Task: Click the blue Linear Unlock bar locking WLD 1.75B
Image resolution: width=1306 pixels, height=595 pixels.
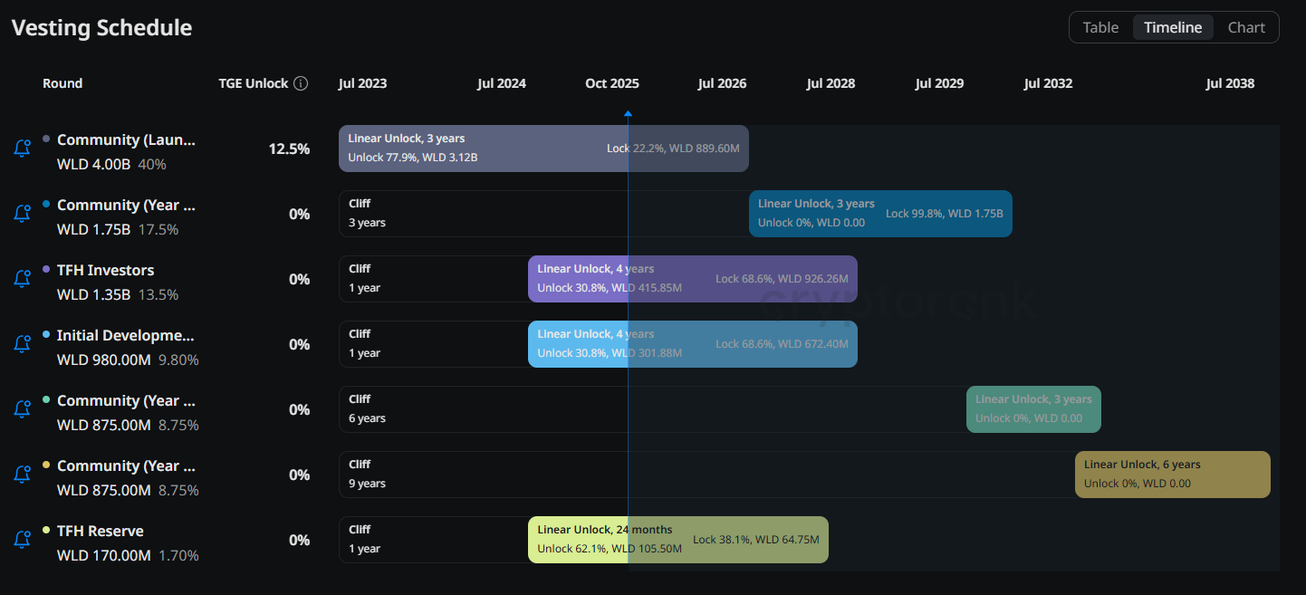Action: tap(880, 214)
